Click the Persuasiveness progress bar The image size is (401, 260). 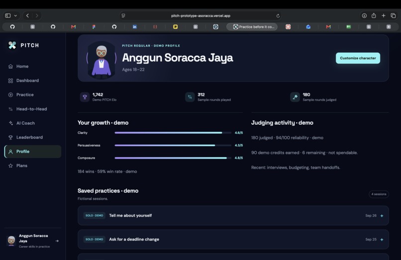[x=173, y=145]
